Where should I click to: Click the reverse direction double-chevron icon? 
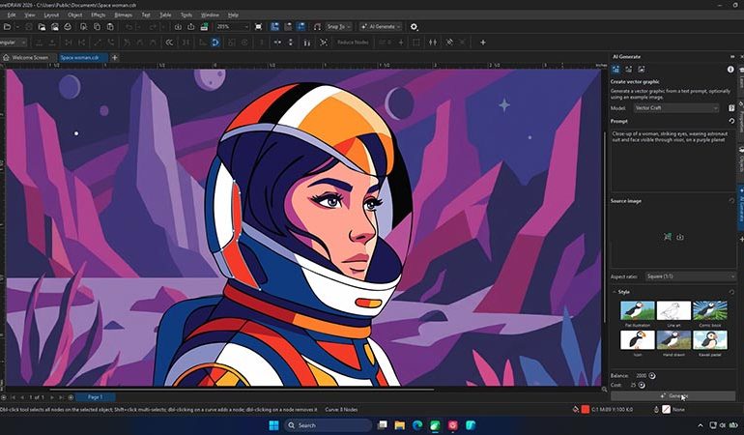tap(169, 43)
